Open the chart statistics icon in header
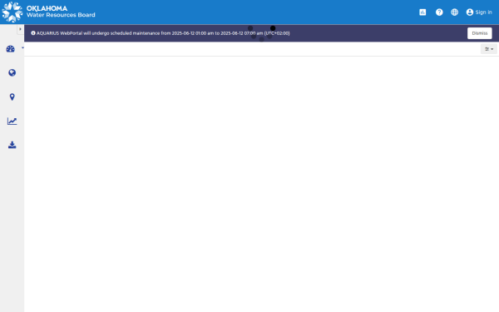 [422, 12]
